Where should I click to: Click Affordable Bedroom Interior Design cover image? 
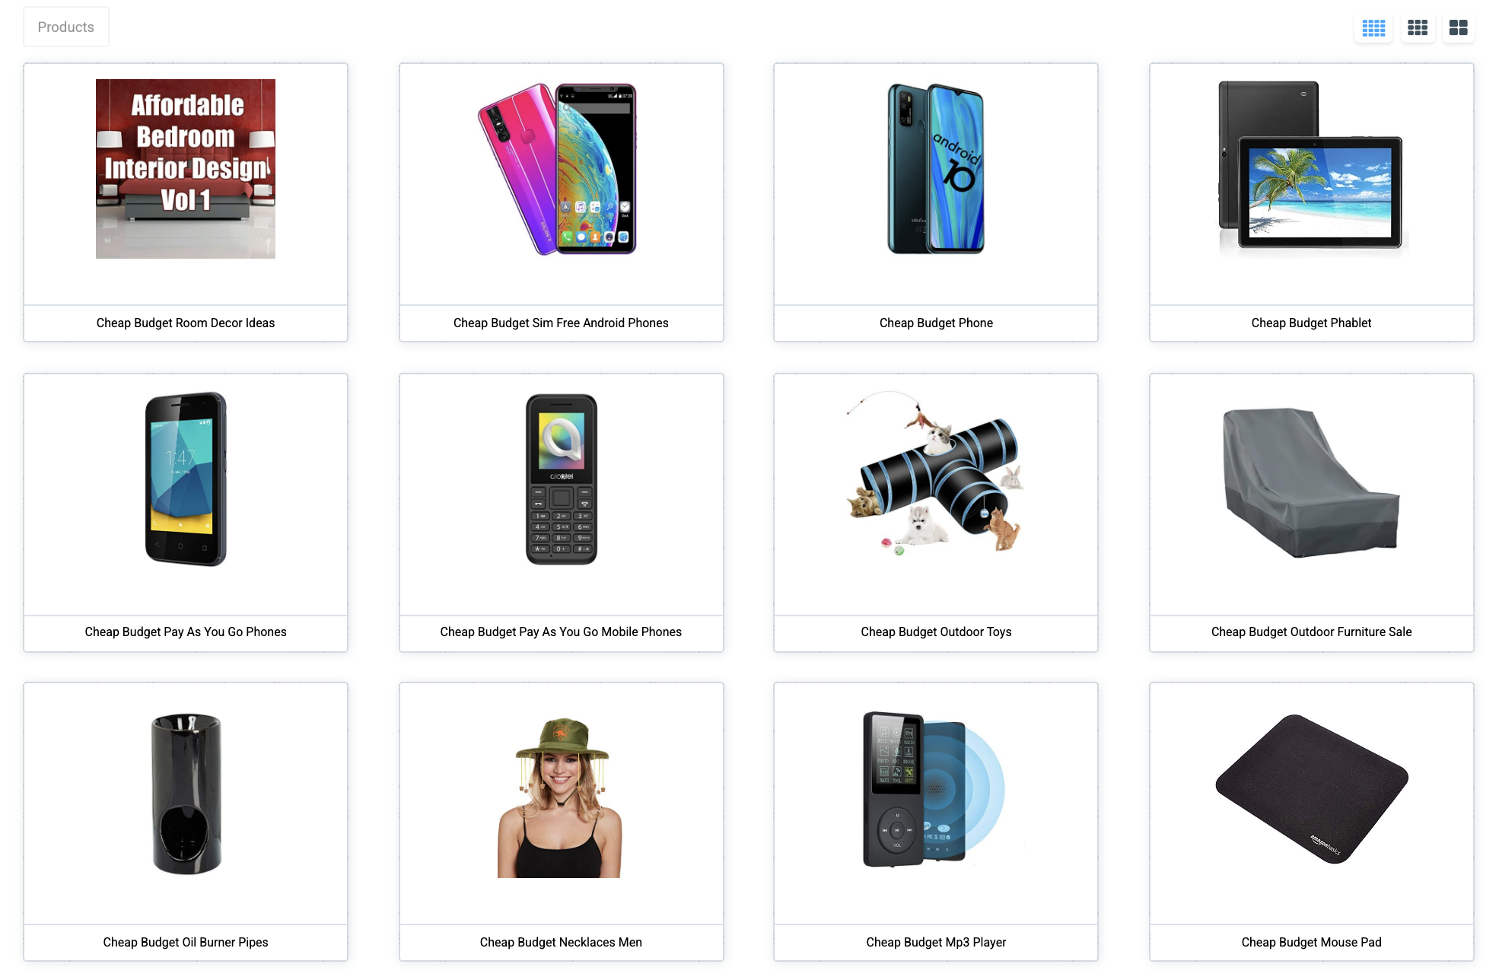pyautogui.click(x=186, y=169)
